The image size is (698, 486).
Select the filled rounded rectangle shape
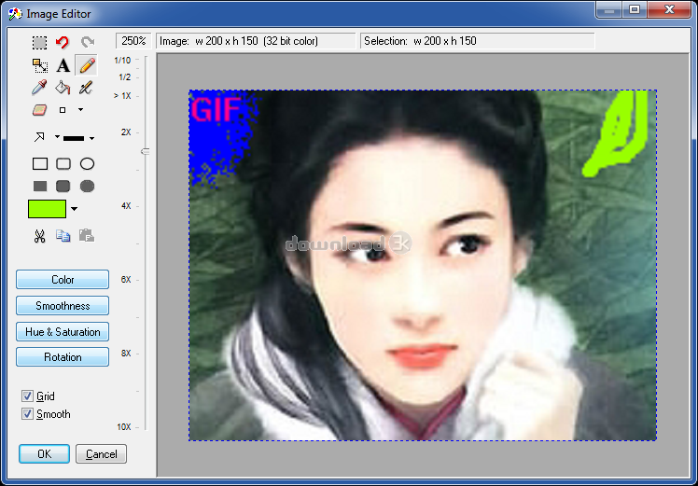(63, 186)
